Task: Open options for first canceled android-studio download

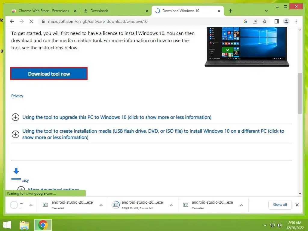Action: pos(101,205)
